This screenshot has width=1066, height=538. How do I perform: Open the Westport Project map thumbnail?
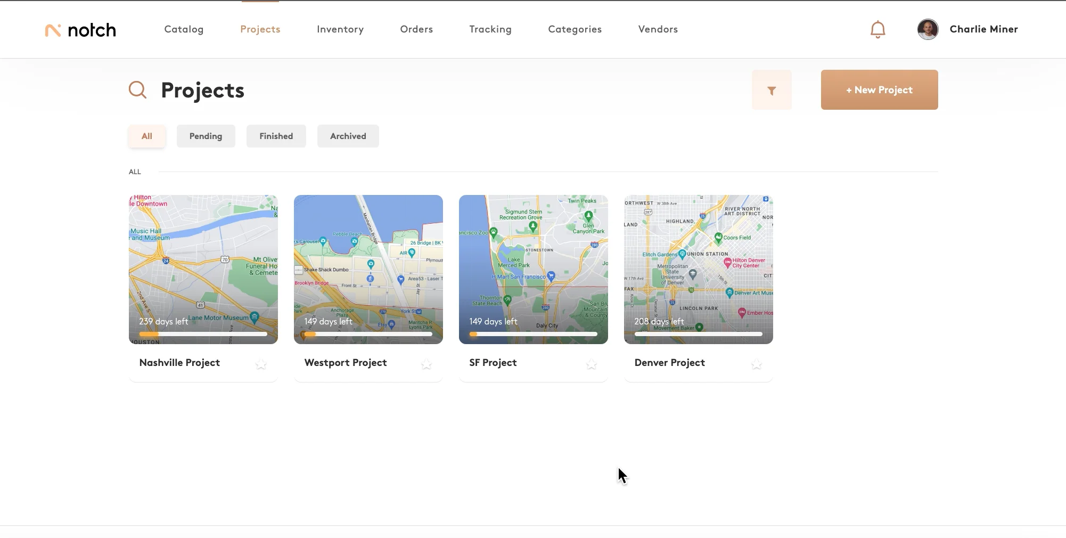tap(368, 270)
